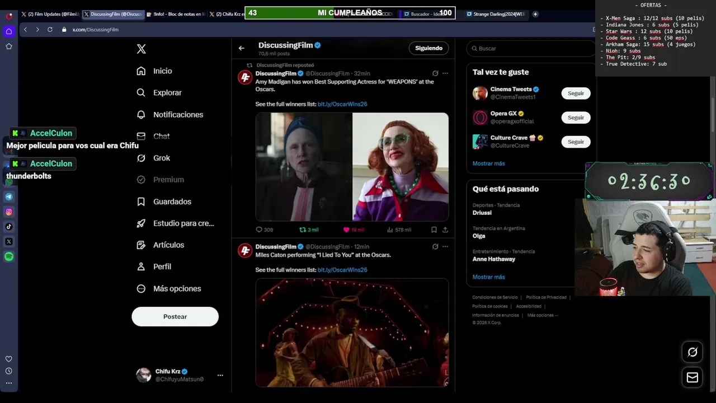716x403 pixels.
Task: Open the more menu on Miles Caton tweet
Action: [x=445, y=247]
